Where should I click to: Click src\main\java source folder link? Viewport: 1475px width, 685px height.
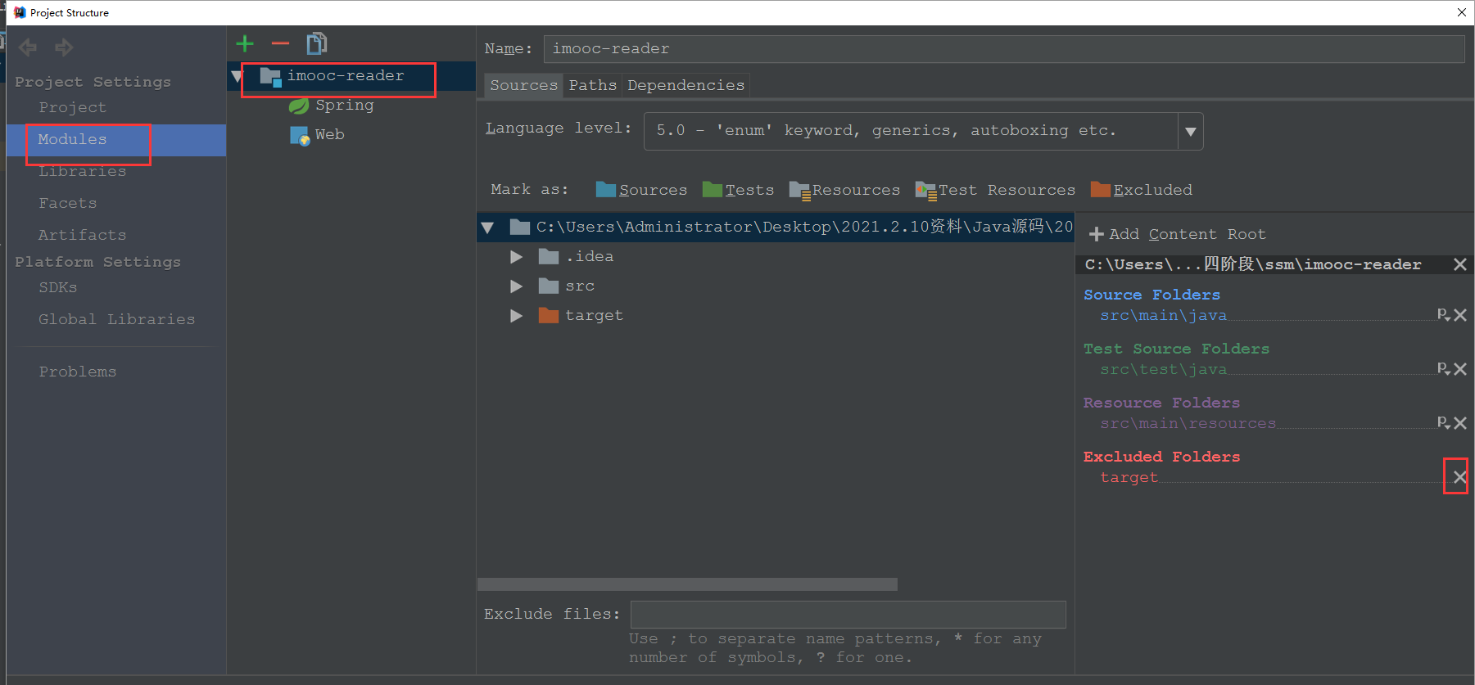(x=1163, y=316)
